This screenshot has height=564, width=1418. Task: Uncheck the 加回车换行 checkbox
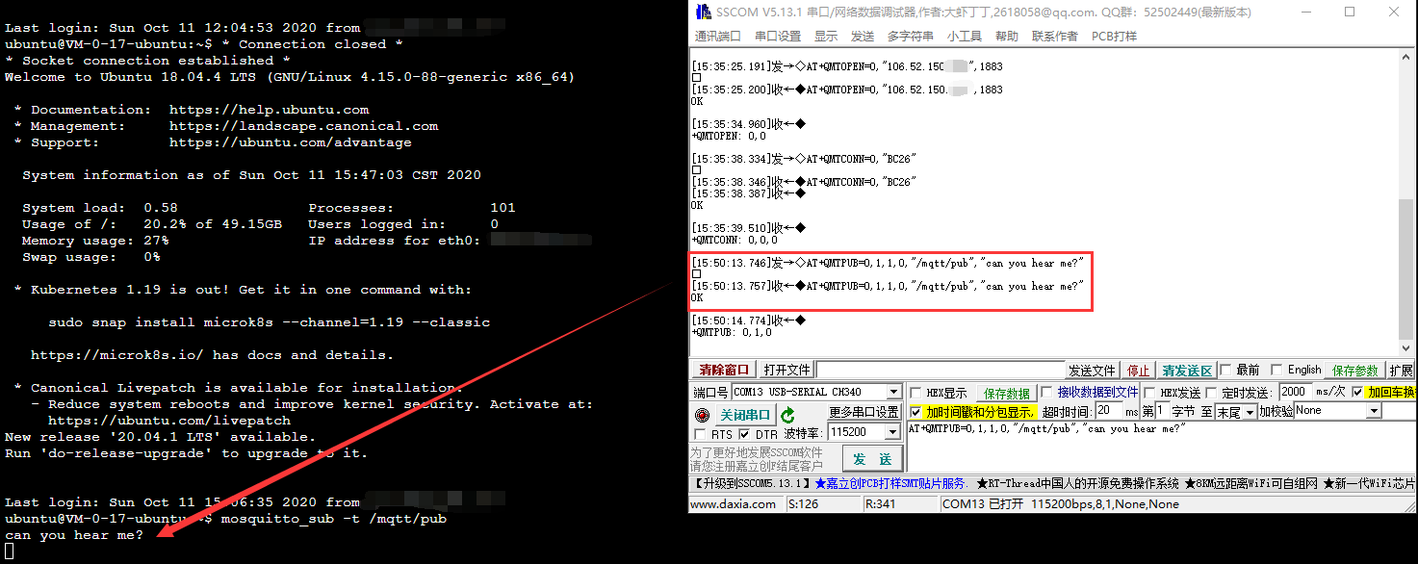(x=1357, y=393)
